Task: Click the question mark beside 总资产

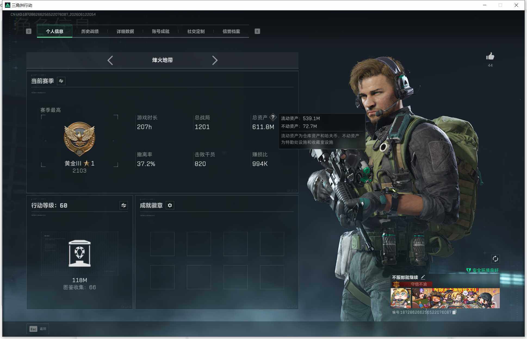Action: 273,117
